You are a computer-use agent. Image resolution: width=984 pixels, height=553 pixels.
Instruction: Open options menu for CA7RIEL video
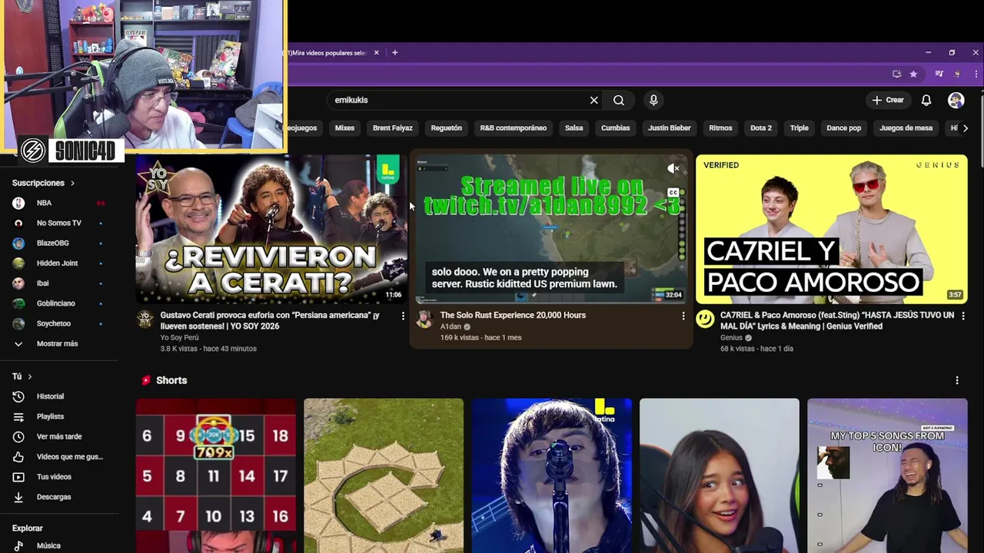963,316
